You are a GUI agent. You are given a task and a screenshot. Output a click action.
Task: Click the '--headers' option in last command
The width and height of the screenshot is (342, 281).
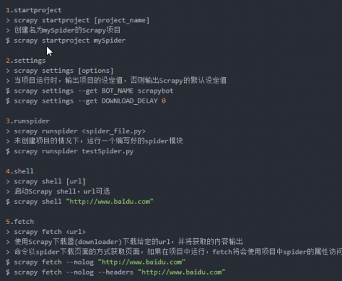115,272
